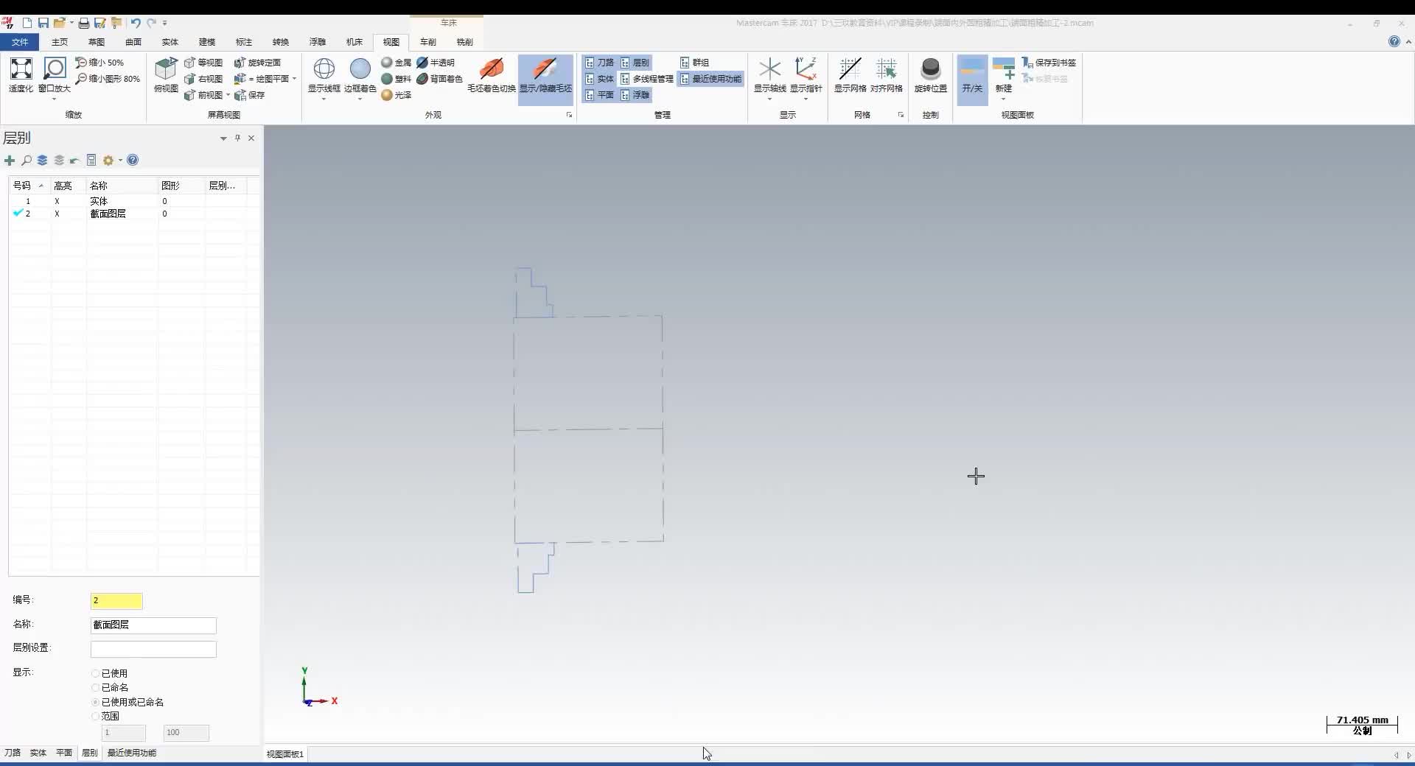Screen dimensions: 1415x766
Task: Click 显示网格 show grid icon
Action: [x=850, y=74]
